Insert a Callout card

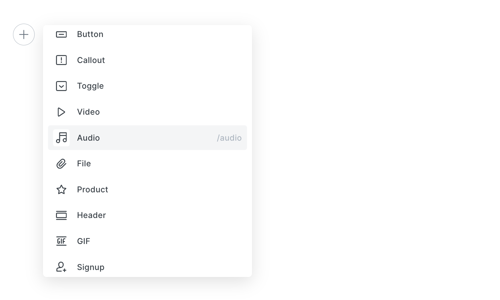pos(147,60)
